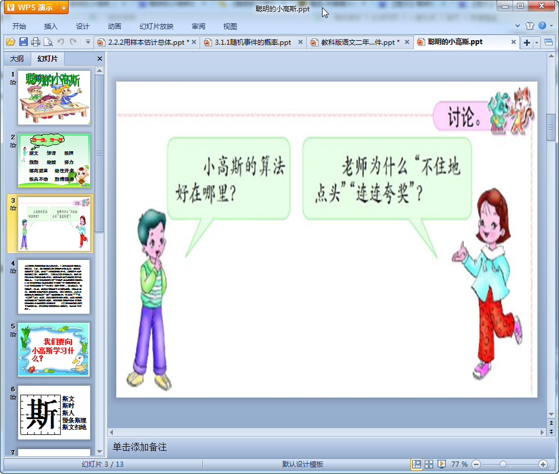The width and height of the screenshot is (559, 474).
Task: Click the zoom out minus button
Action: pyautogui.click(x=476, y=464)
